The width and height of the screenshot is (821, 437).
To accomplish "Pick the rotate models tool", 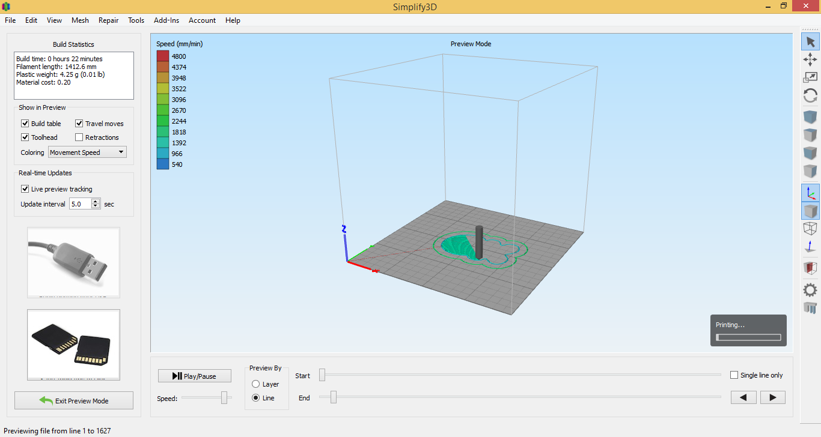I will [810, 95].
